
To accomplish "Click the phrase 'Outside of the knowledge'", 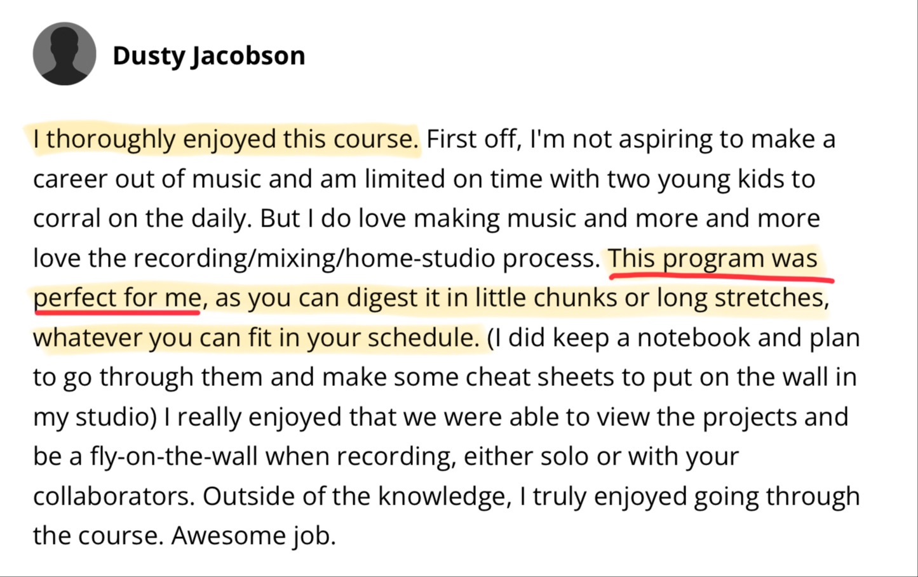I will [354, 496].
